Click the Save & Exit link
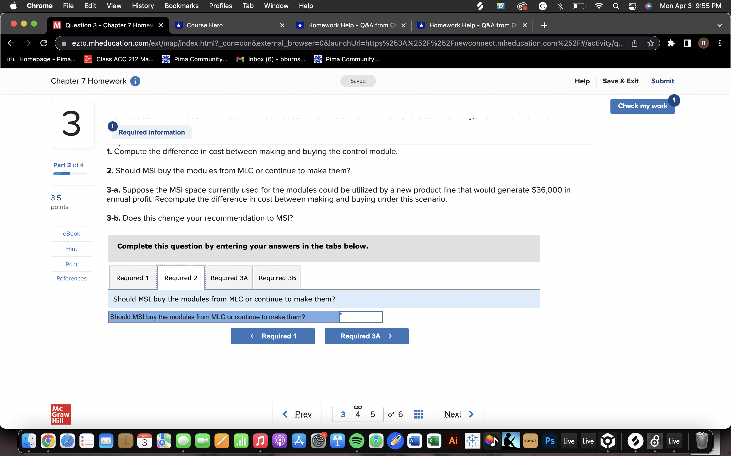 [x=621, y=81]
